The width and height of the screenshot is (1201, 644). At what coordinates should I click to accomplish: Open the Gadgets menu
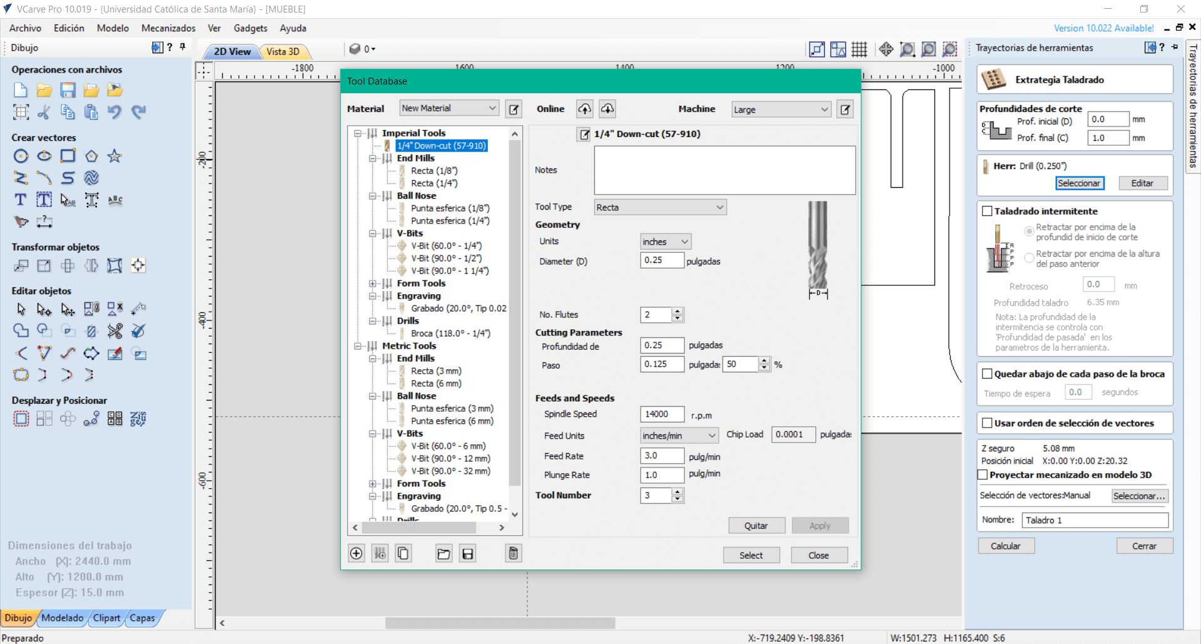tap(250, 28)
